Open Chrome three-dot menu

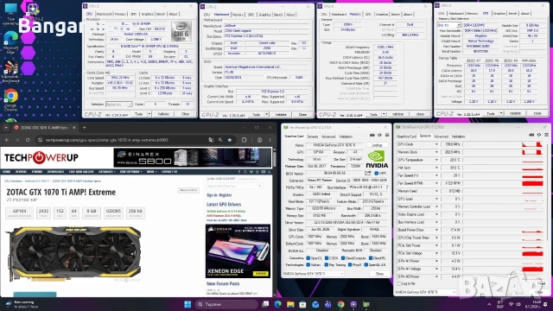pos(270,140)
